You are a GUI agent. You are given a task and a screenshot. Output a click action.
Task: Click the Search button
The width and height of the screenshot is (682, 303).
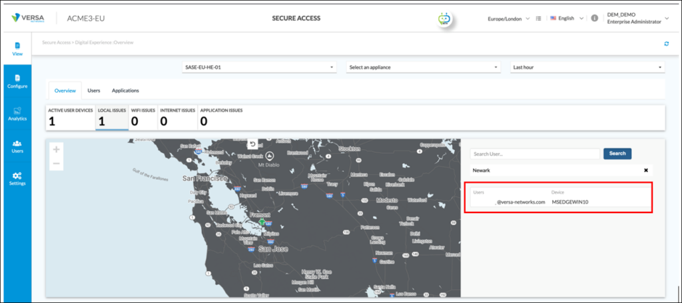click(x=617, y=153)
